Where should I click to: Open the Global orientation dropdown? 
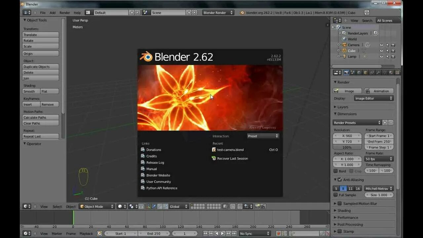point(178,206)
